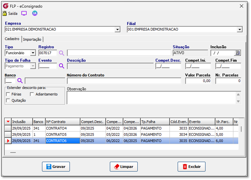This screenshot has height=180, width=251.
Task: Close the eConsignado window
Action: click(242, 6)
